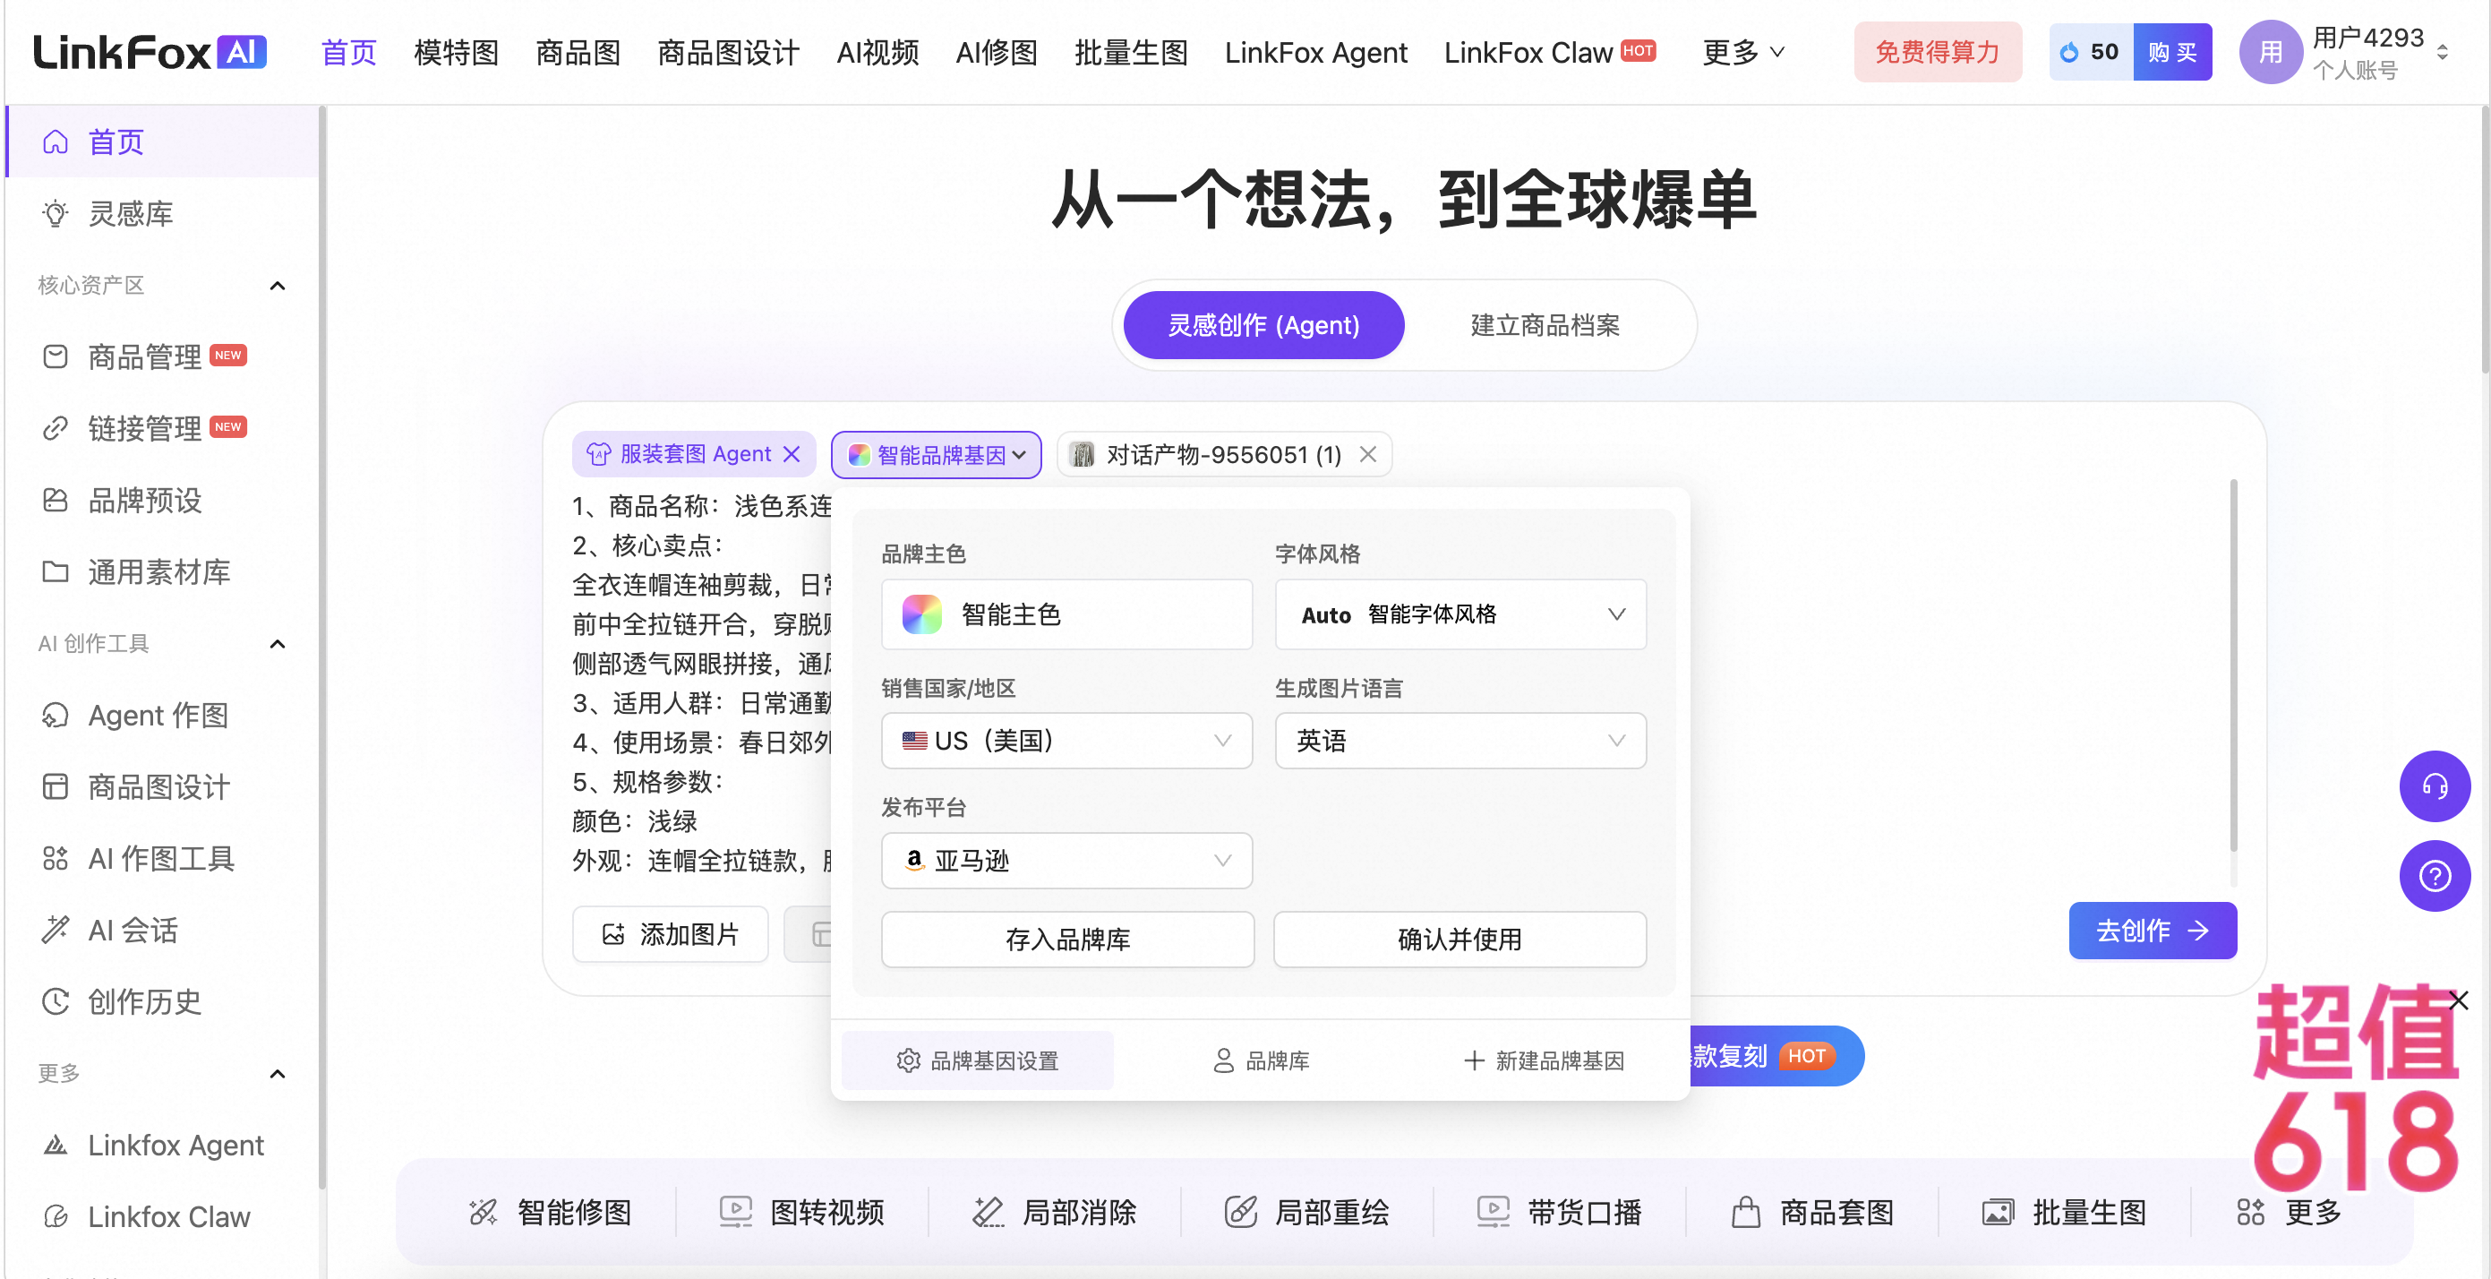Click the 品牌主色 智能主色 field
Viewport: 2491px width, 1279px height.
point(1066,614)
